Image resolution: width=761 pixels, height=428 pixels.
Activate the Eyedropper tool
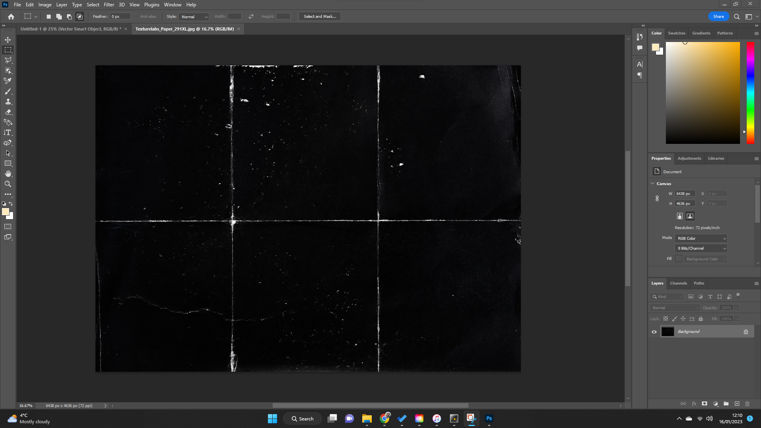8,81
